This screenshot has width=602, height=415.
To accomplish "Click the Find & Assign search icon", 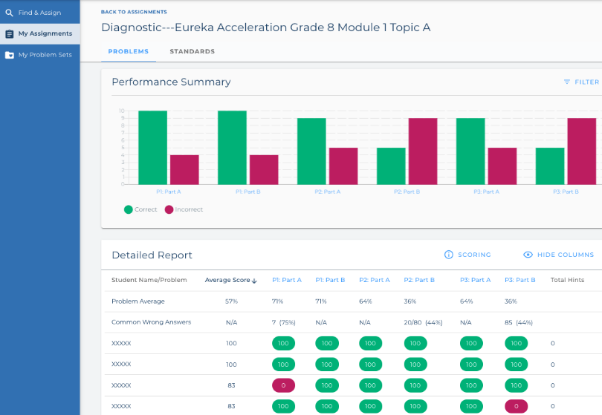I will pos(10,13).
